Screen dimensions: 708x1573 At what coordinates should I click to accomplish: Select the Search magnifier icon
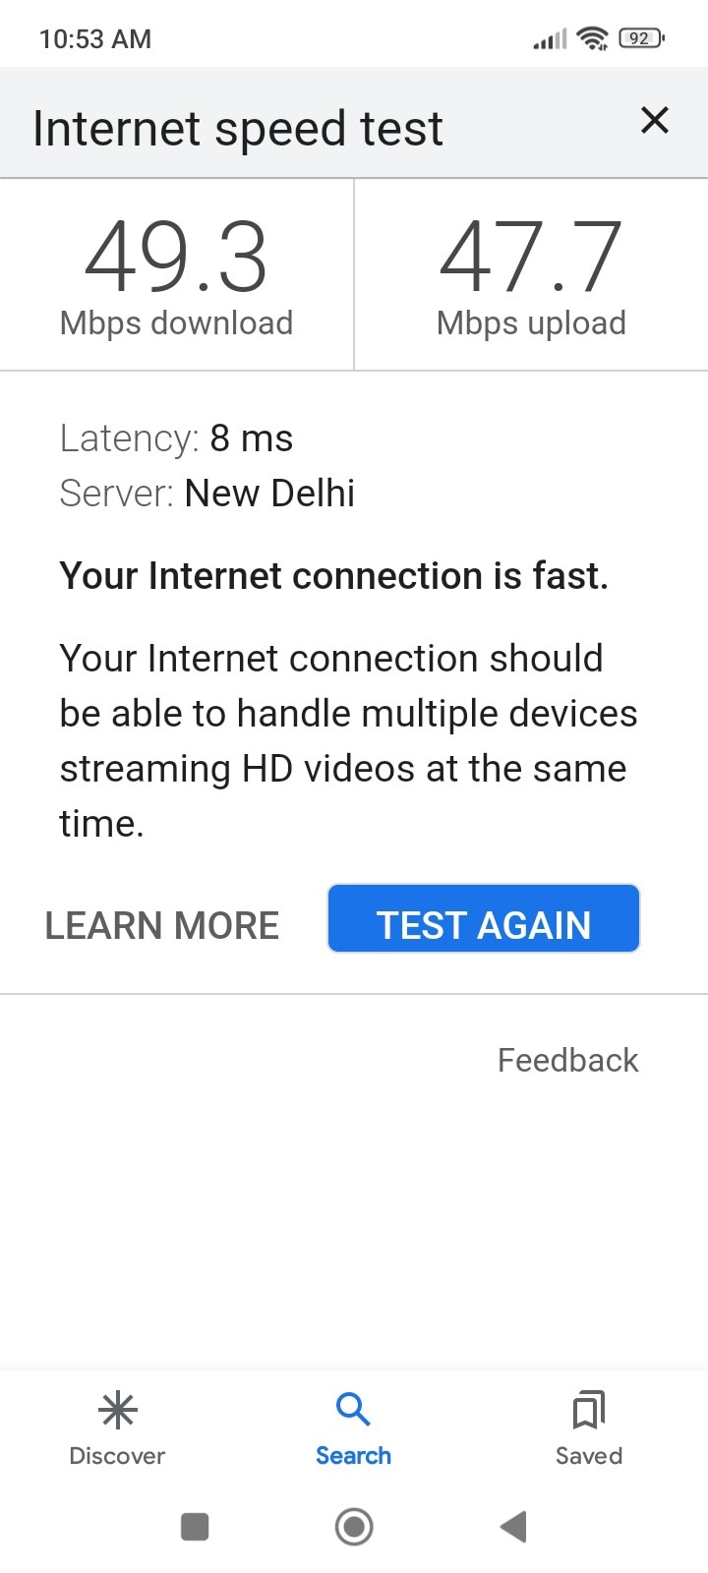[x=353, y=1409]
